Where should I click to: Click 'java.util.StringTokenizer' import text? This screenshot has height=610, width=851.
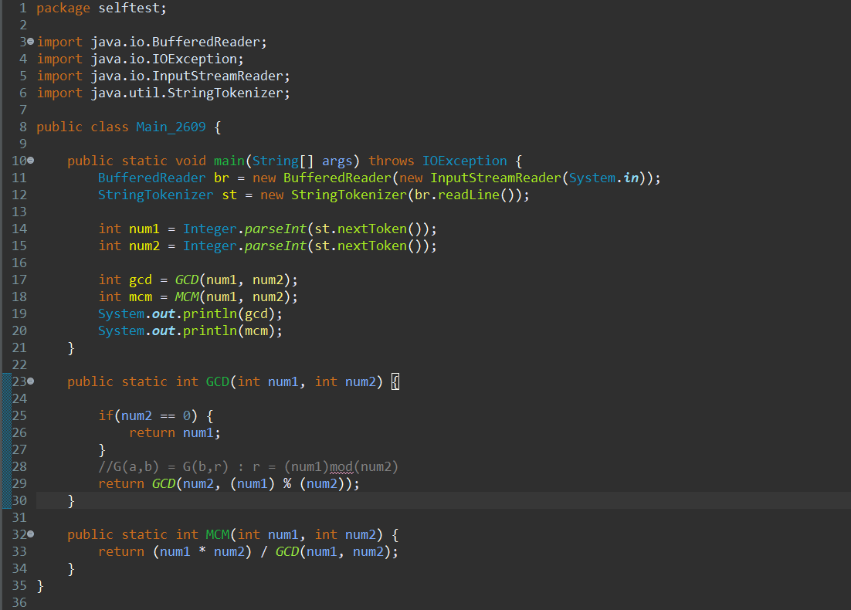187,93
